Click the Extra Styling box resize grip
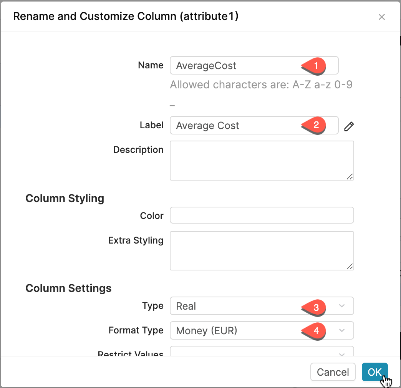Image resolution: width=401 pixels, height=388 pixels. 350,266
